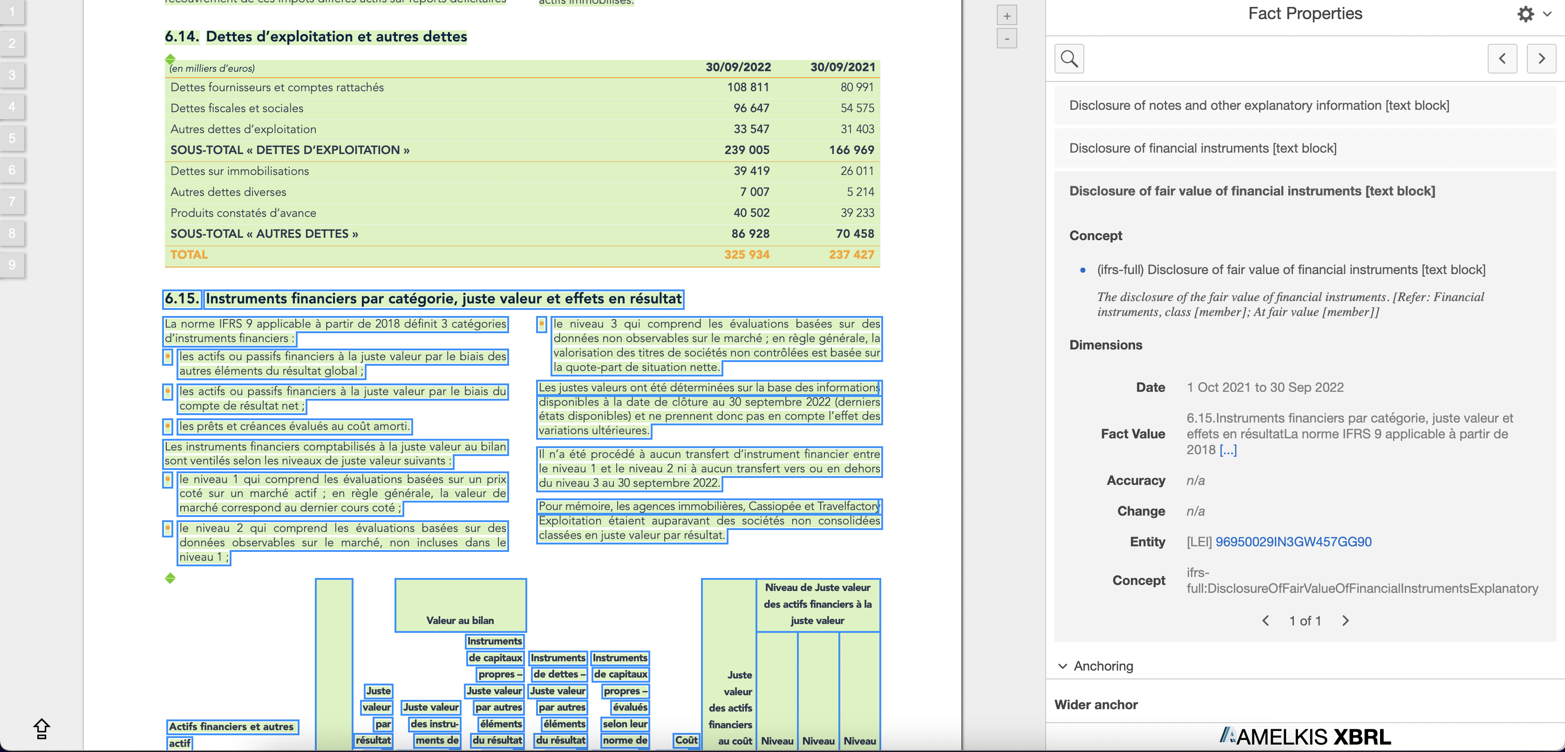Screen dimensions: 1565x752
Task: Zoom in with the plus button
Action: coord(1007,16)
